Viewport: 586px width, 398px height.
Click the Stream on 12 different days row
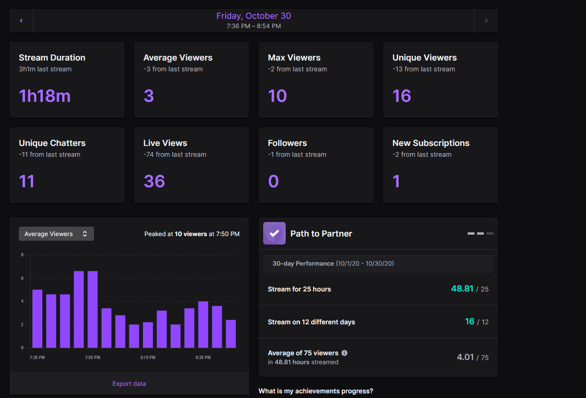378,322
